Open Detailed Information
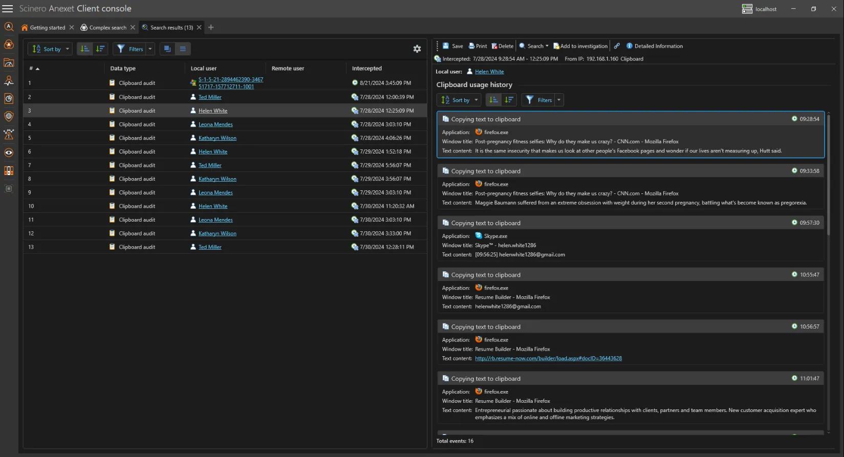Viewport: 844px width, 457px height. [x=654, y=46]
